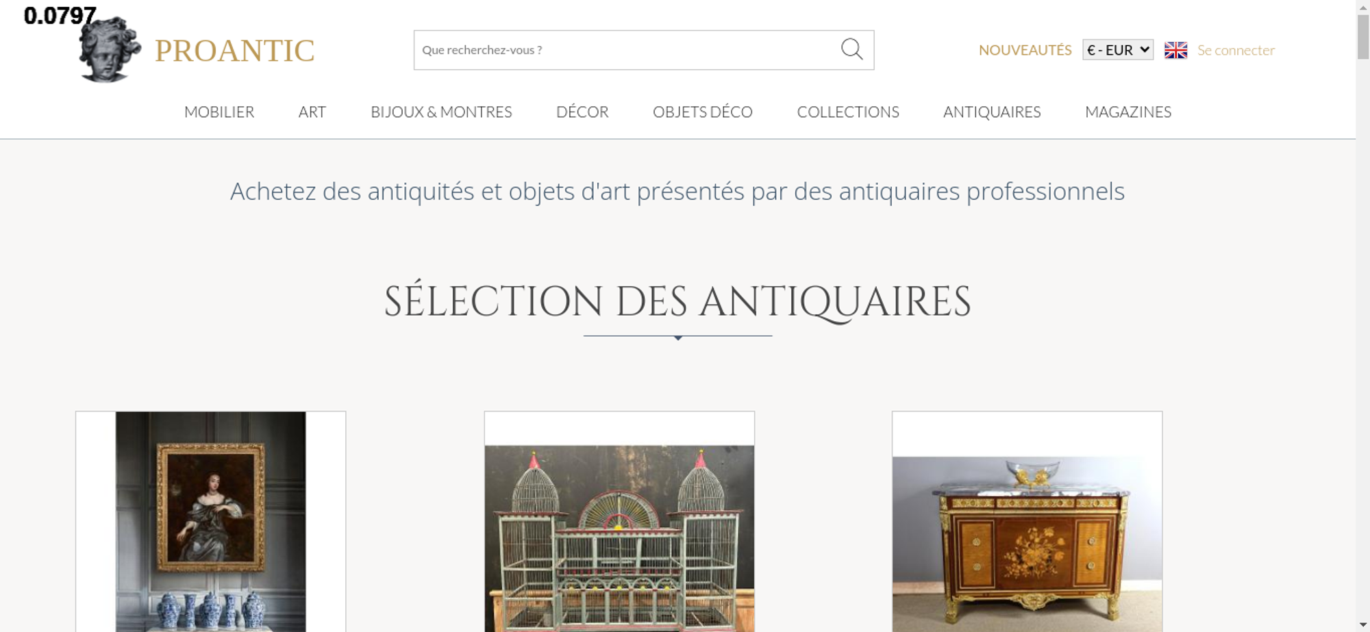Click the Nouveautés link

(1025, 50)
